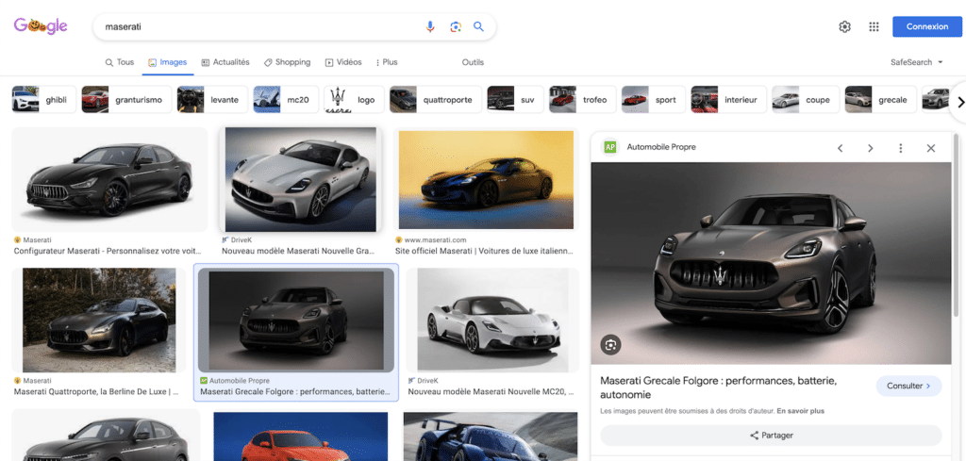Select the levante suggestion chip

click(x=212, y=100)
